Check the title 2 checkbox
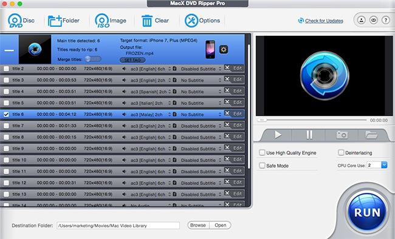395x239 pixels. [x=6, y=69]
